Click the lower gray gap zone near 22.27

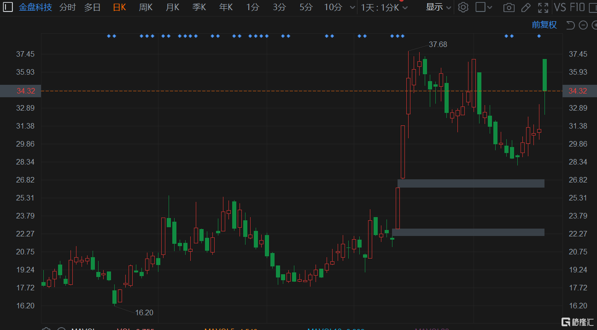coord(468,232)
